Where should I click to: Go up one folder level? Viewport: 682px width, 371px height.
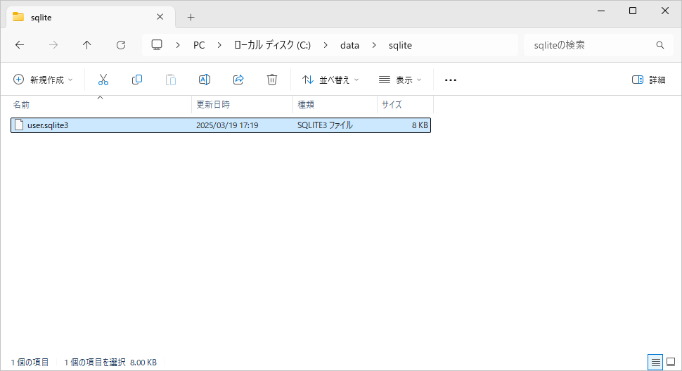pyautogui.click(x=87, y=45)
